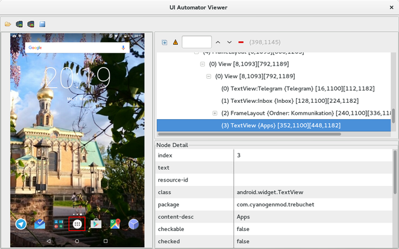Image resolution: width=399 pixels, height=249 pixels.
Task: Toggle the NAF nodes warning icon
Action: 175,42
